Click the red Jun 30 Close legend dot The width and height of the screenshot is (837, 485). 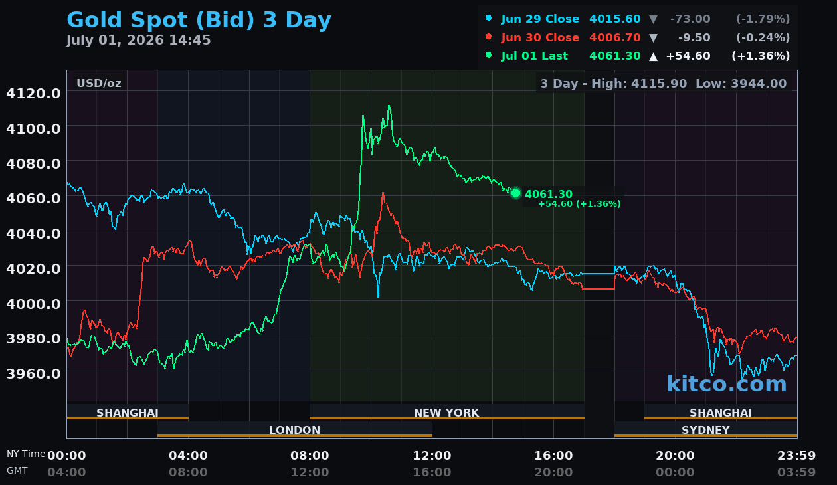(490, 37)
